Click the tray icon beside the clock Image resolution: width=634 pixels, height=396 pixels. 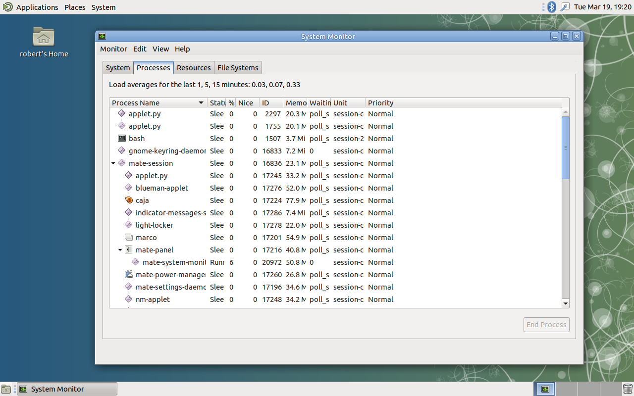(x=565, y=7)
